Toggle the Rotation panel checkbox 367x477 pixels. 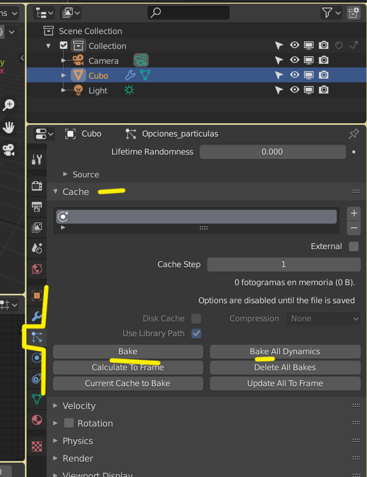[69, 423]
